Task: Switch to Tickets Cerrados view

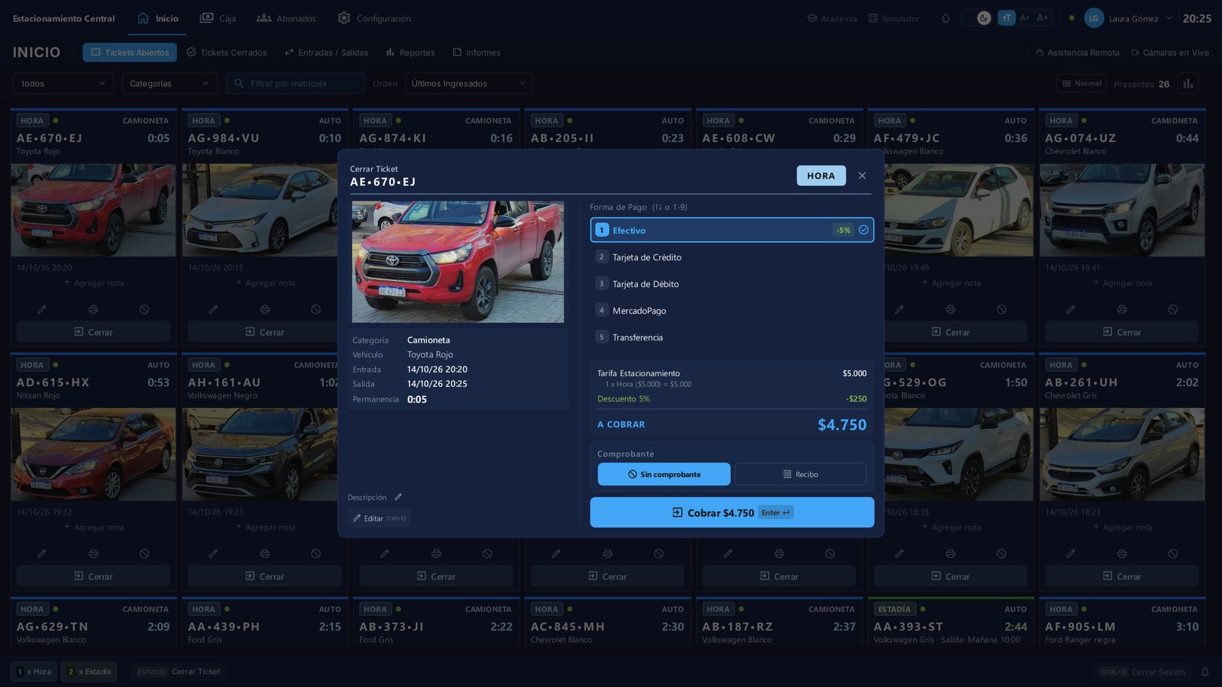Action: tap(227, 53)
